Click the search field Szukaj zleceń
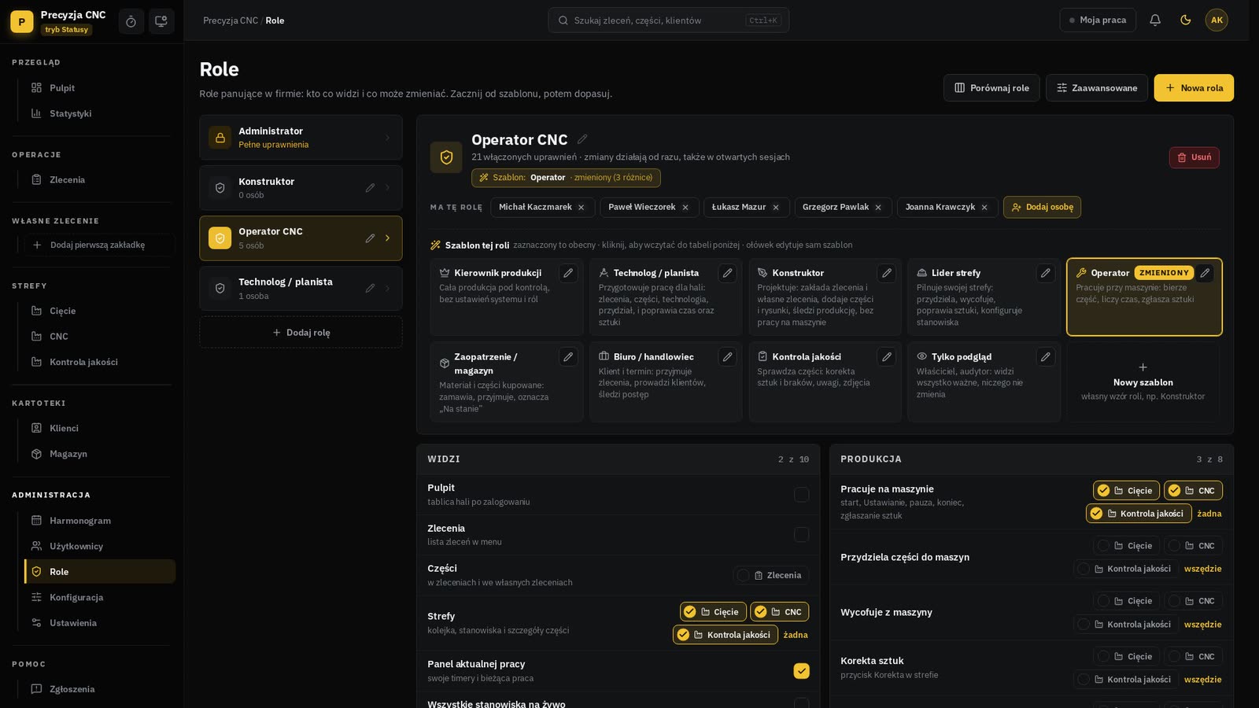Viewport: 1259px width, 708px height. click(x=669, y=20)
